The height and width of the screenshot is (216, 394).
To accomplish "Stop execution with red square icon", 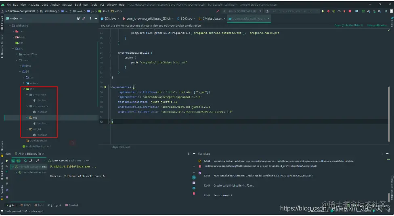I will [x=350, y=11].
